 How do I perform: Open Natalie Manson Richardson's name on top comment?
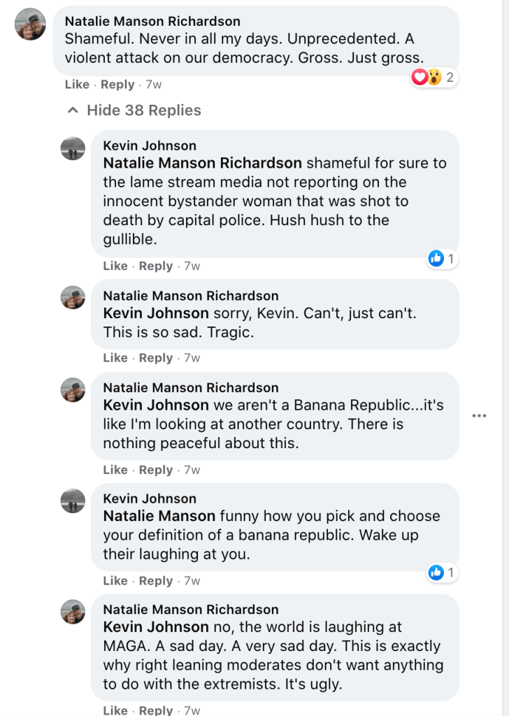pos(152,22)
